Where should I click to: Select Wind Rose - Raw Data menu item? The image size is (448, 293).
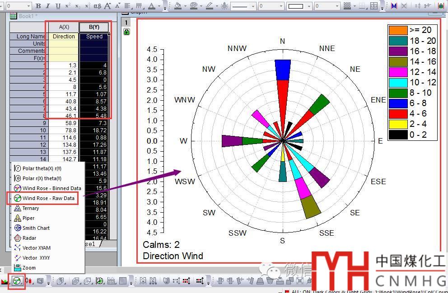[x=48, y=198]
